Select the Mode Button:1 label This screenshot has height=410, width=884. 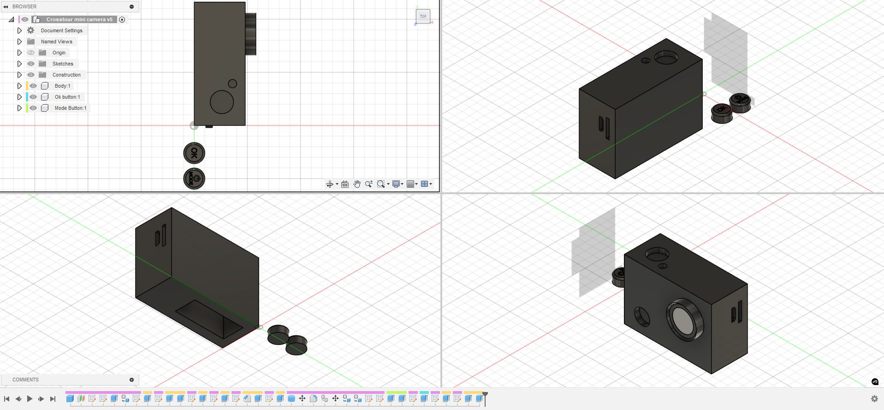point(71,108)
